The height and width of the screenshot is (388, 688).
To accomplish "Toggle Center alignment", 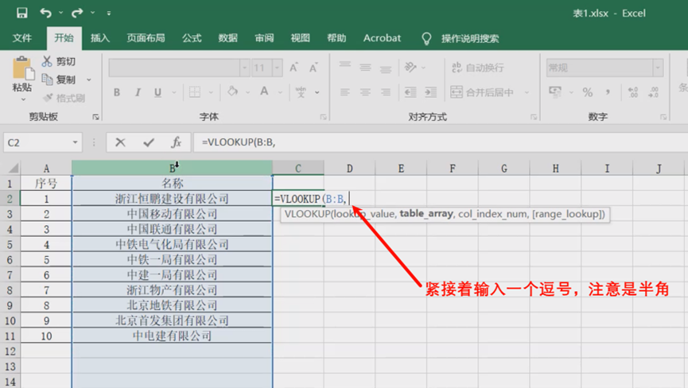I will point(365,92).
